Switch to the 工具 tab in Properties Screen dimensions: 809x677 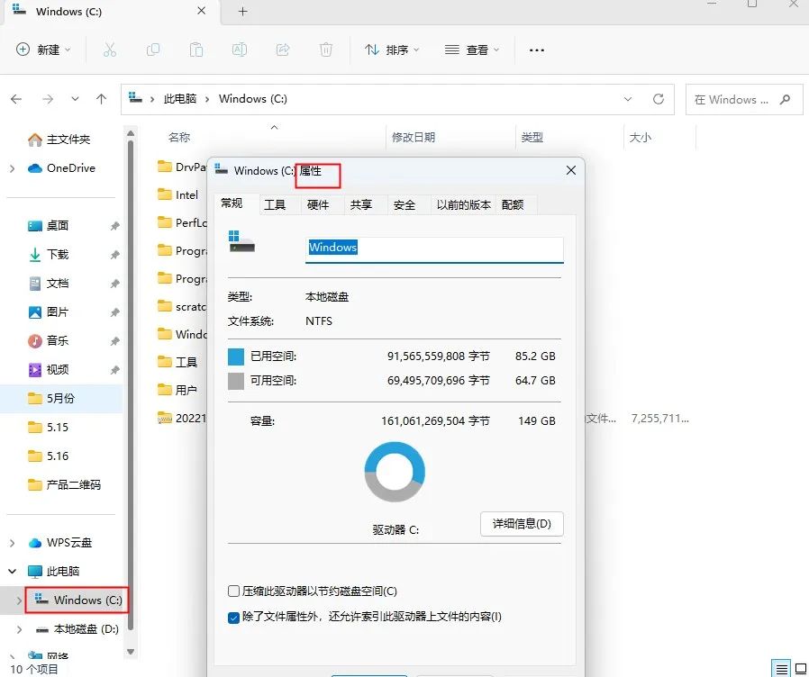click(x=277, y=204)
